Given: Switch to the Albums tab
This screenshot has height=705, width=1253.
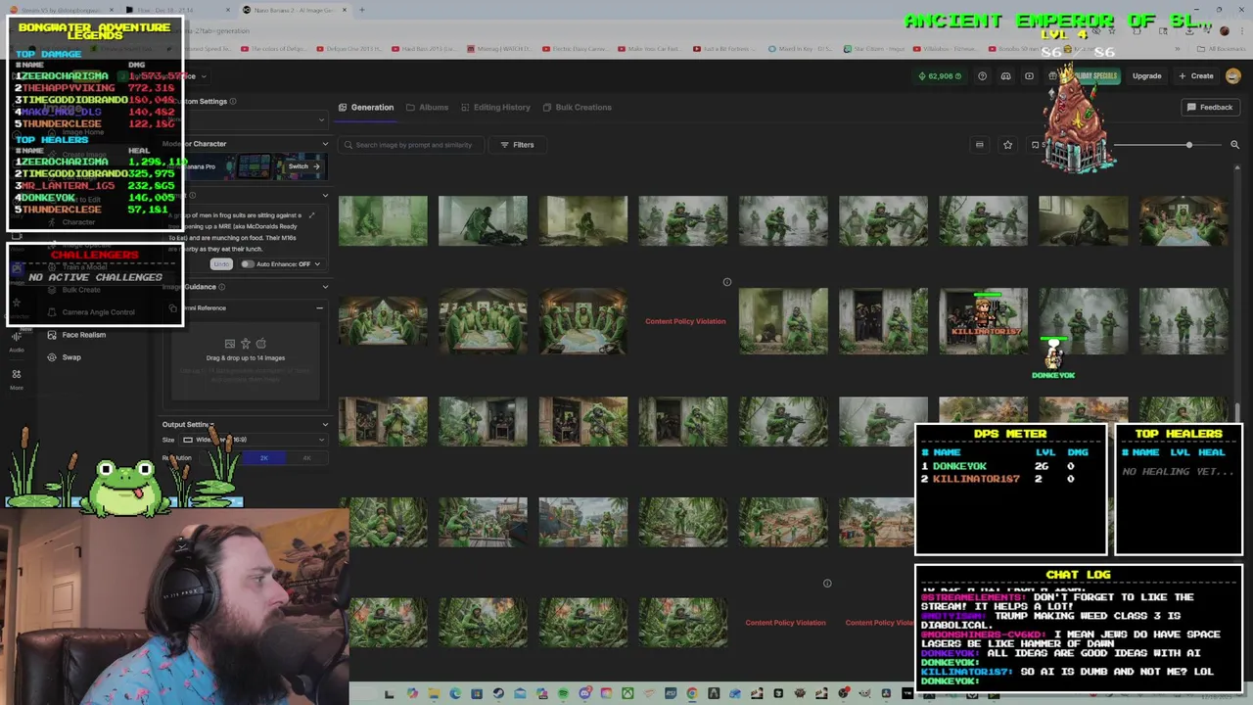Looking at the screenshot, I should [x=427, y=107].
